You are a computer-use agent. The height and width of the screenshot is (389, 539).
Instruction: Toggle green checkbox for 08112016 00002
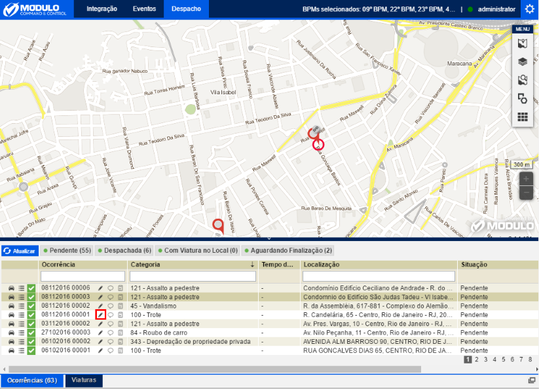pos(31,306)
